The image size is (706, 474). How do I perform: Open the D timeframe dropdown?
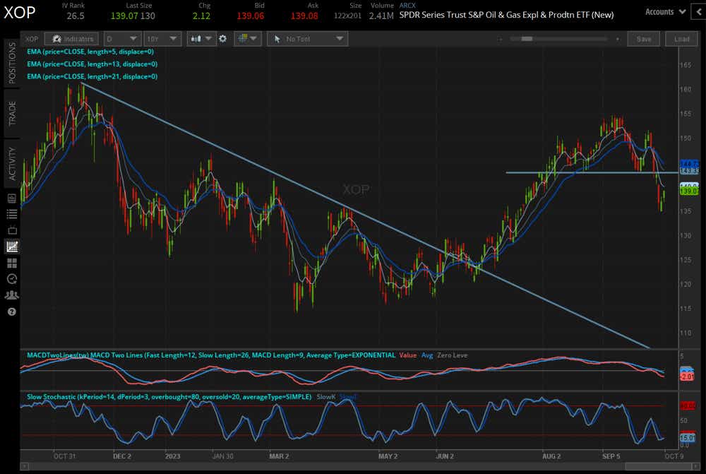point(122,39)
